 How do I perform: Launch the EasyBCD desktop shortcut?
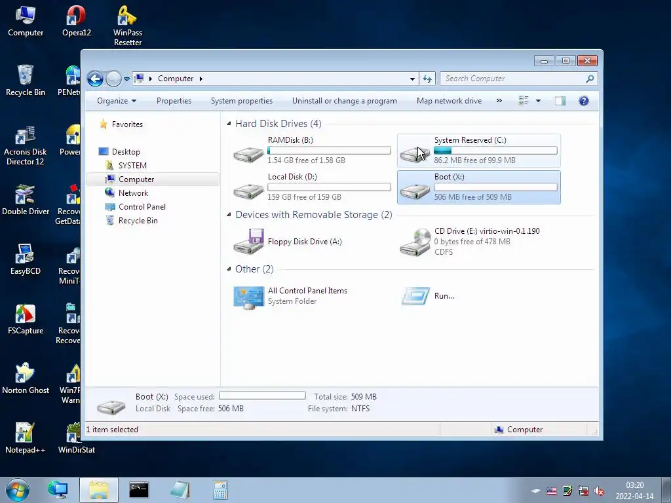click(26, 259)
